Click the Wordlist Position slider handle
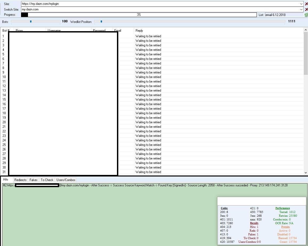The height and width of the screenshot is (246, 308). coord(101,22)
